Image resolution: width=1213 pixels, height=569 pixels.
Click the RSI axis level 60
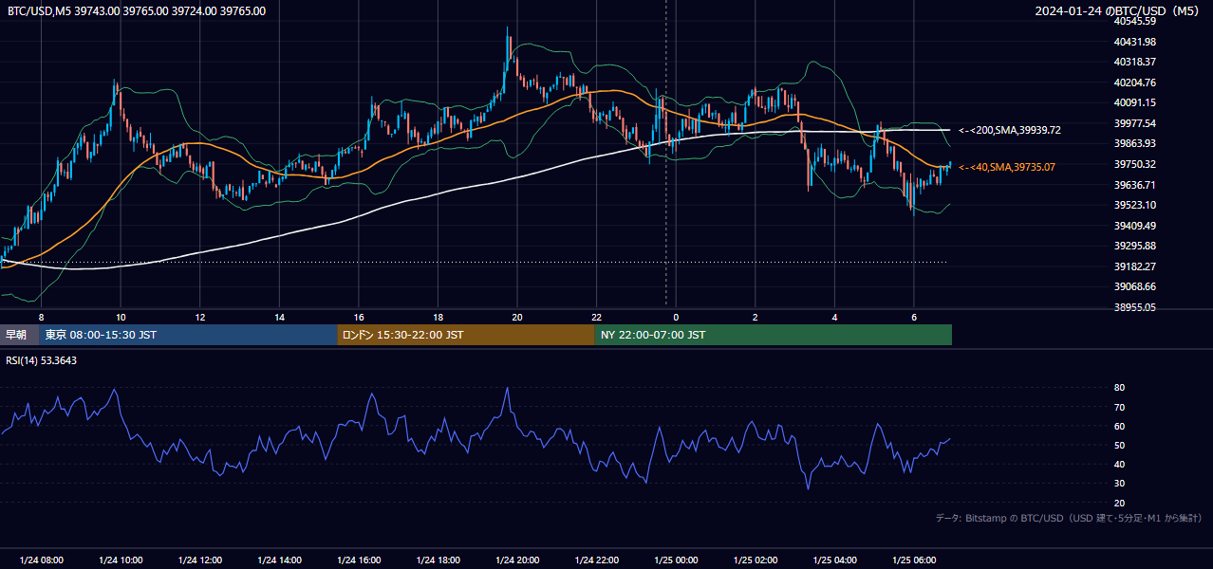coord(1119,426)
